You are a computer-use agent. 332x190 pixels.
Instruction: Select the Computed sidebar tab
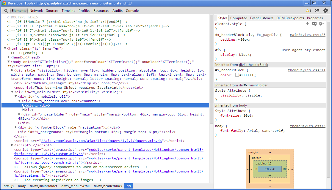coord(239,18)
